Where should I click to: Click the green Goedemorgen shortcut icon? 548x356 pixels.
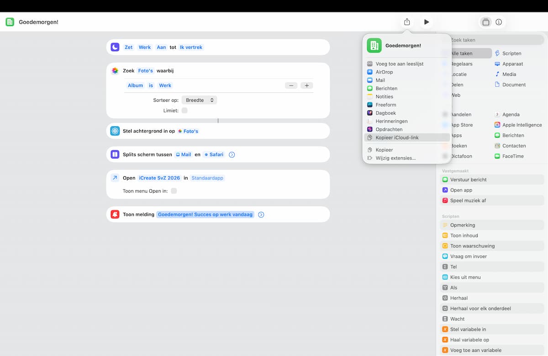tap(10, 22)
